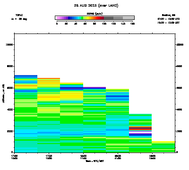Click the vertical Altitude axis title
This screenshot has height=170, width=189.
[3, 93]
